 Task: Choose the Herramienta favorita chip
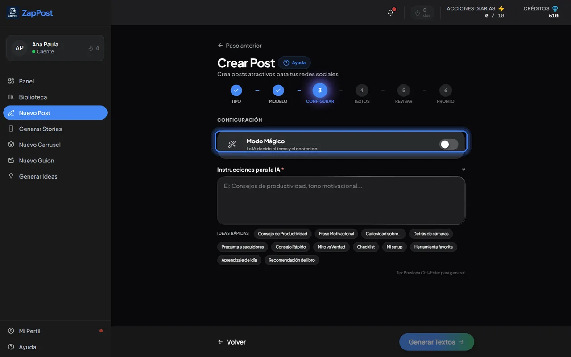[434, 247]
